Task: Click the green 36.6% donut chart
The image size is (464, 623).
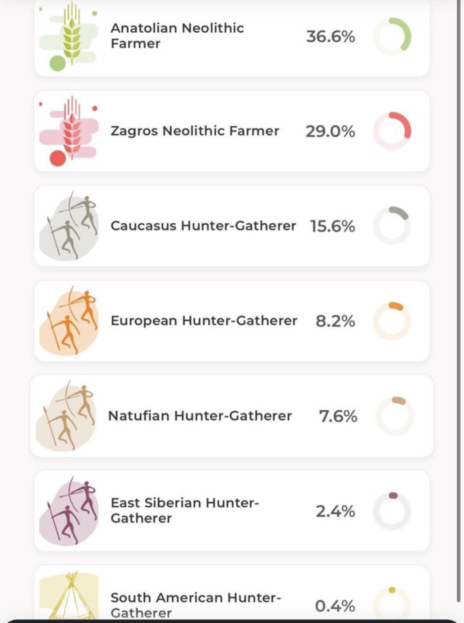Action: (392, 36)
